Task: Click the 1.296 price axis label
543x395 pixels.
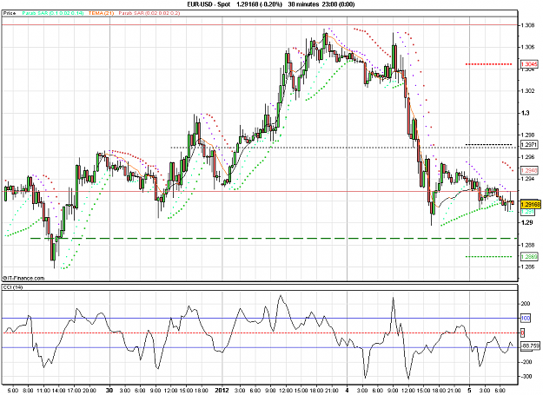Action: [527, 156]
